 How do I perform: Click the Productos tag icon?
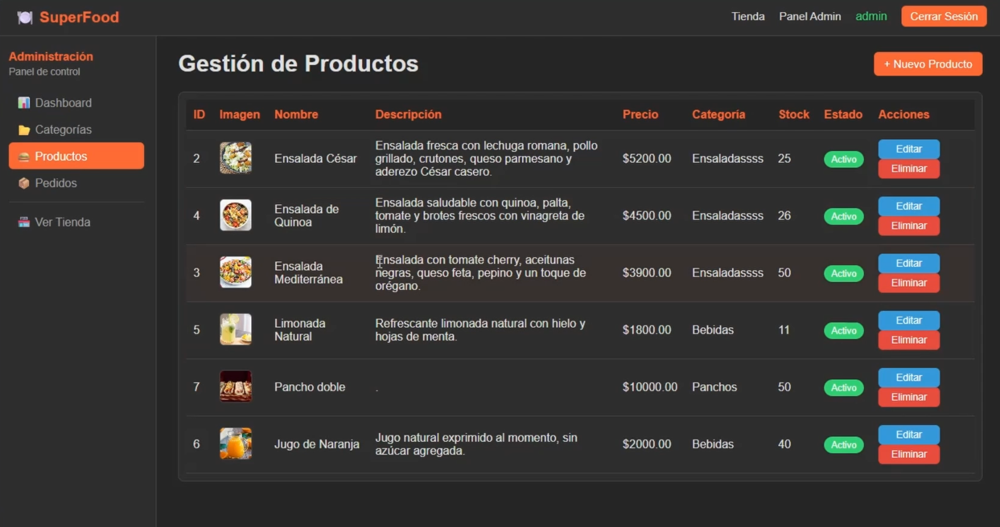click(23, 156)
